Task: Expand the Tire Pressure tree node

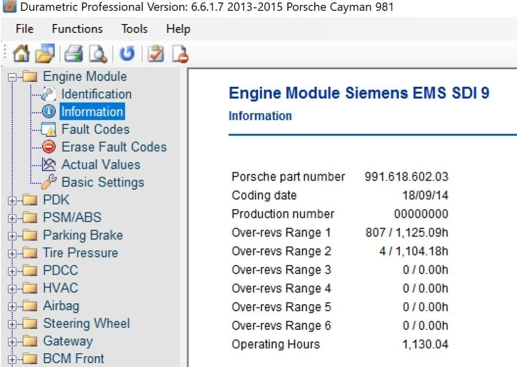Action: point(12,254)
